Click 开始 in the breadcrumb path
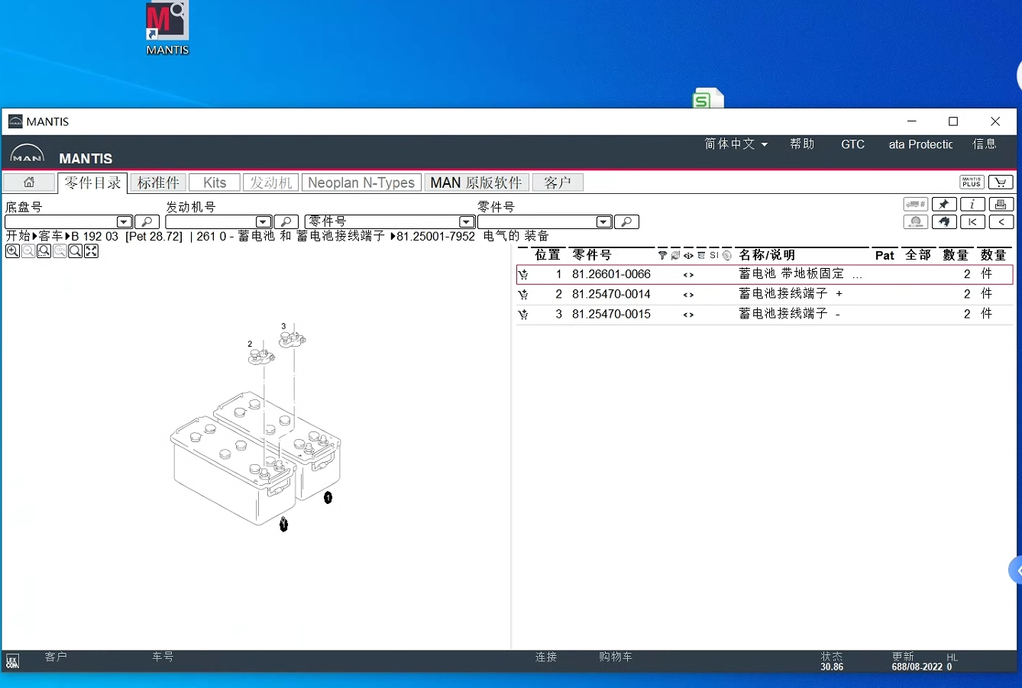This screenshot has height=688, width=1022. 18,236
